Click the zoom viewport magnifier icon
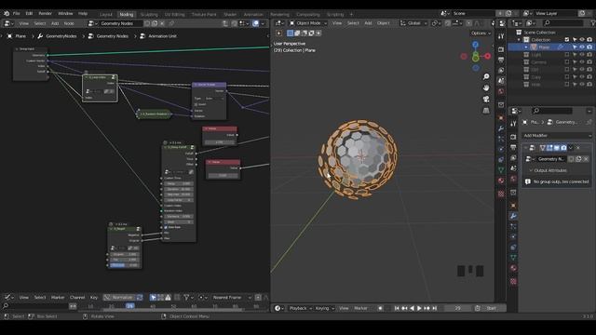The width and height of the screenshot is (596, 335). 486,76
